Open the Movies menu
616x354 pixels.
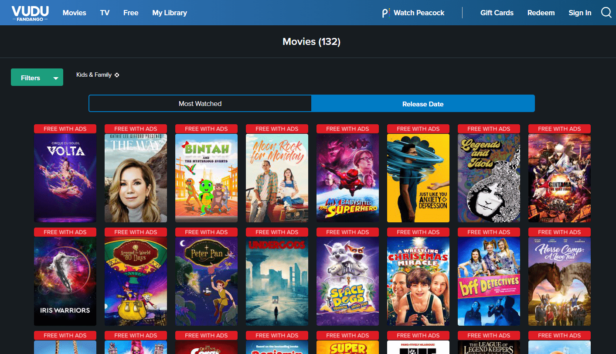click(75, 13)
